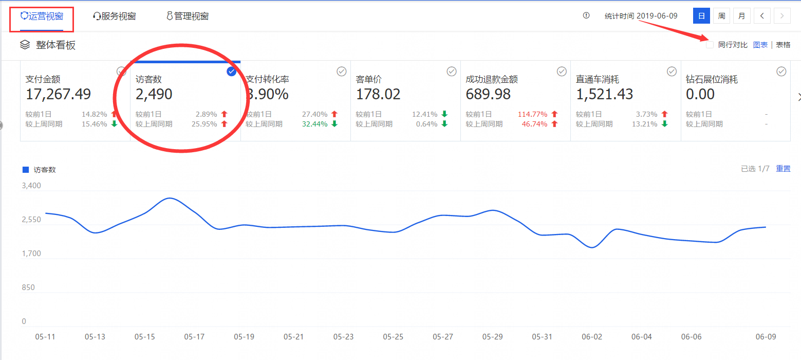
Task: Click the right chevron after metric cards
Action: click(798, 97)
